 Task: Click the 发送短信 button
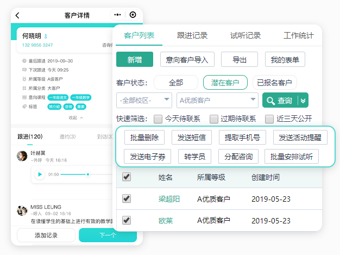[192, 138]
